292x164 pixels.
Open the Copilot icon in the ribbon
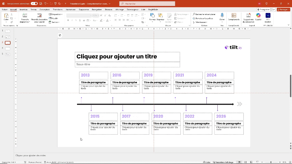pos(258,16)
